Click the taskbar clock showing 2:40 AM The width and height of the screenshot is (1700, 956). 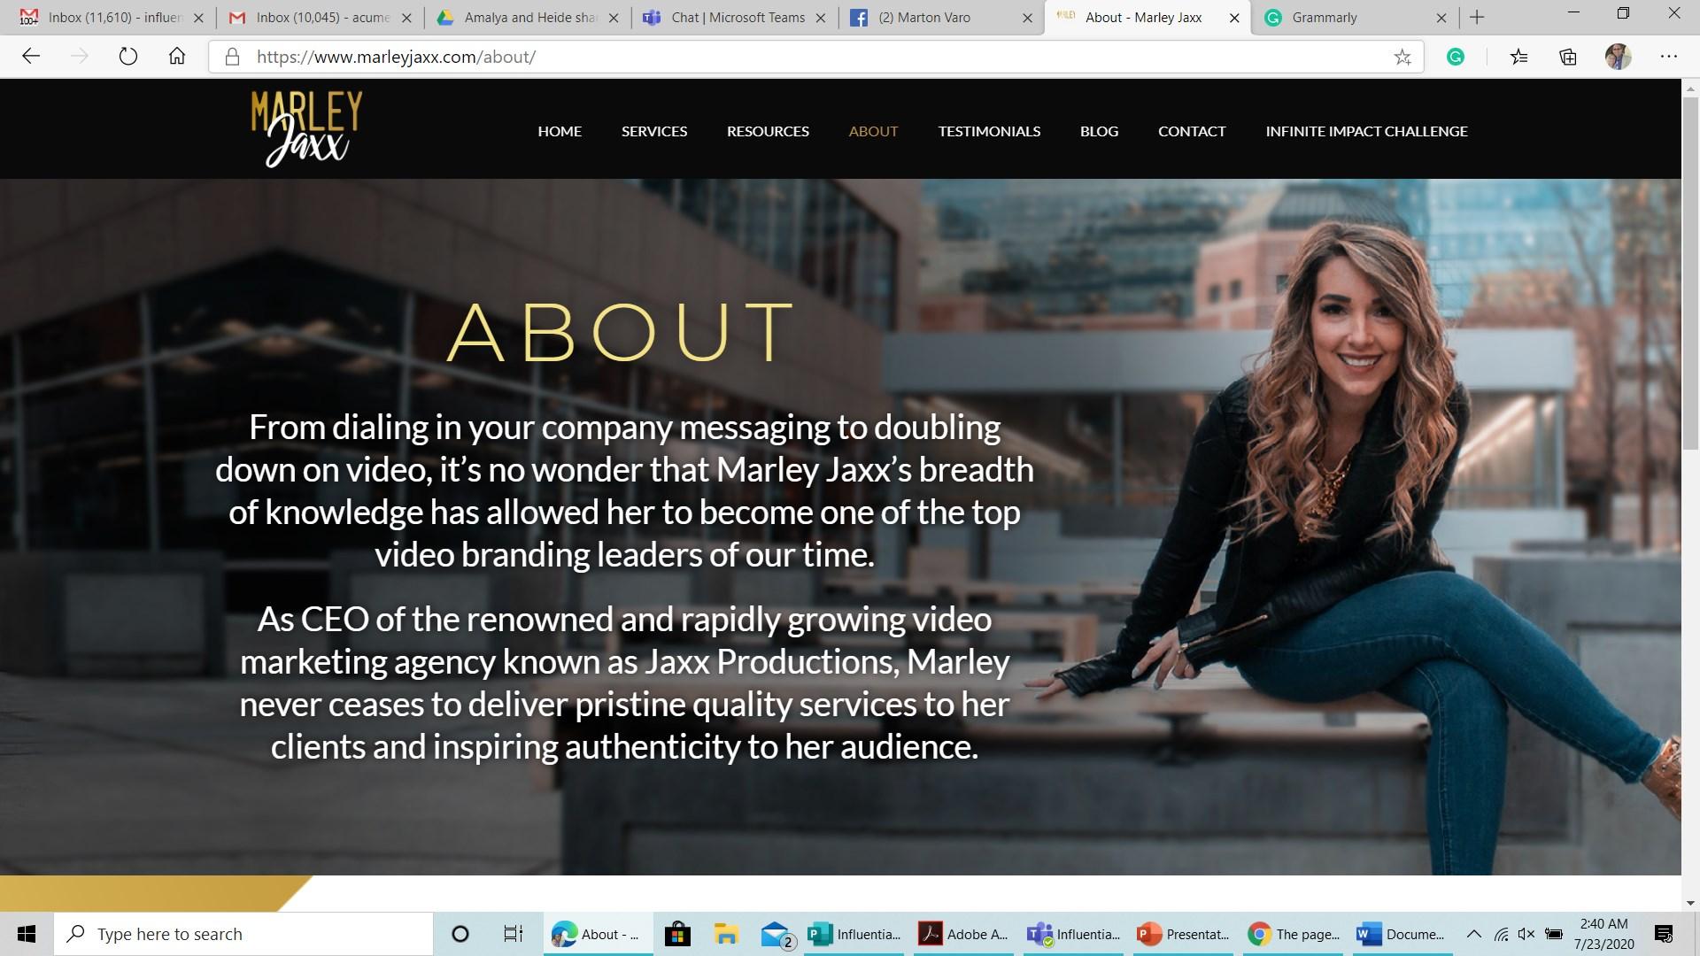pyautogui.click(x=1603, y=934)
